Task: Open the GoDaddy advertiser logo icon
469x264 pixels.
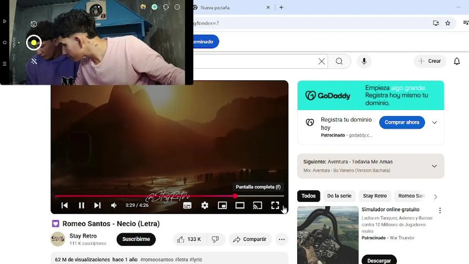Action: coord(310,122)
